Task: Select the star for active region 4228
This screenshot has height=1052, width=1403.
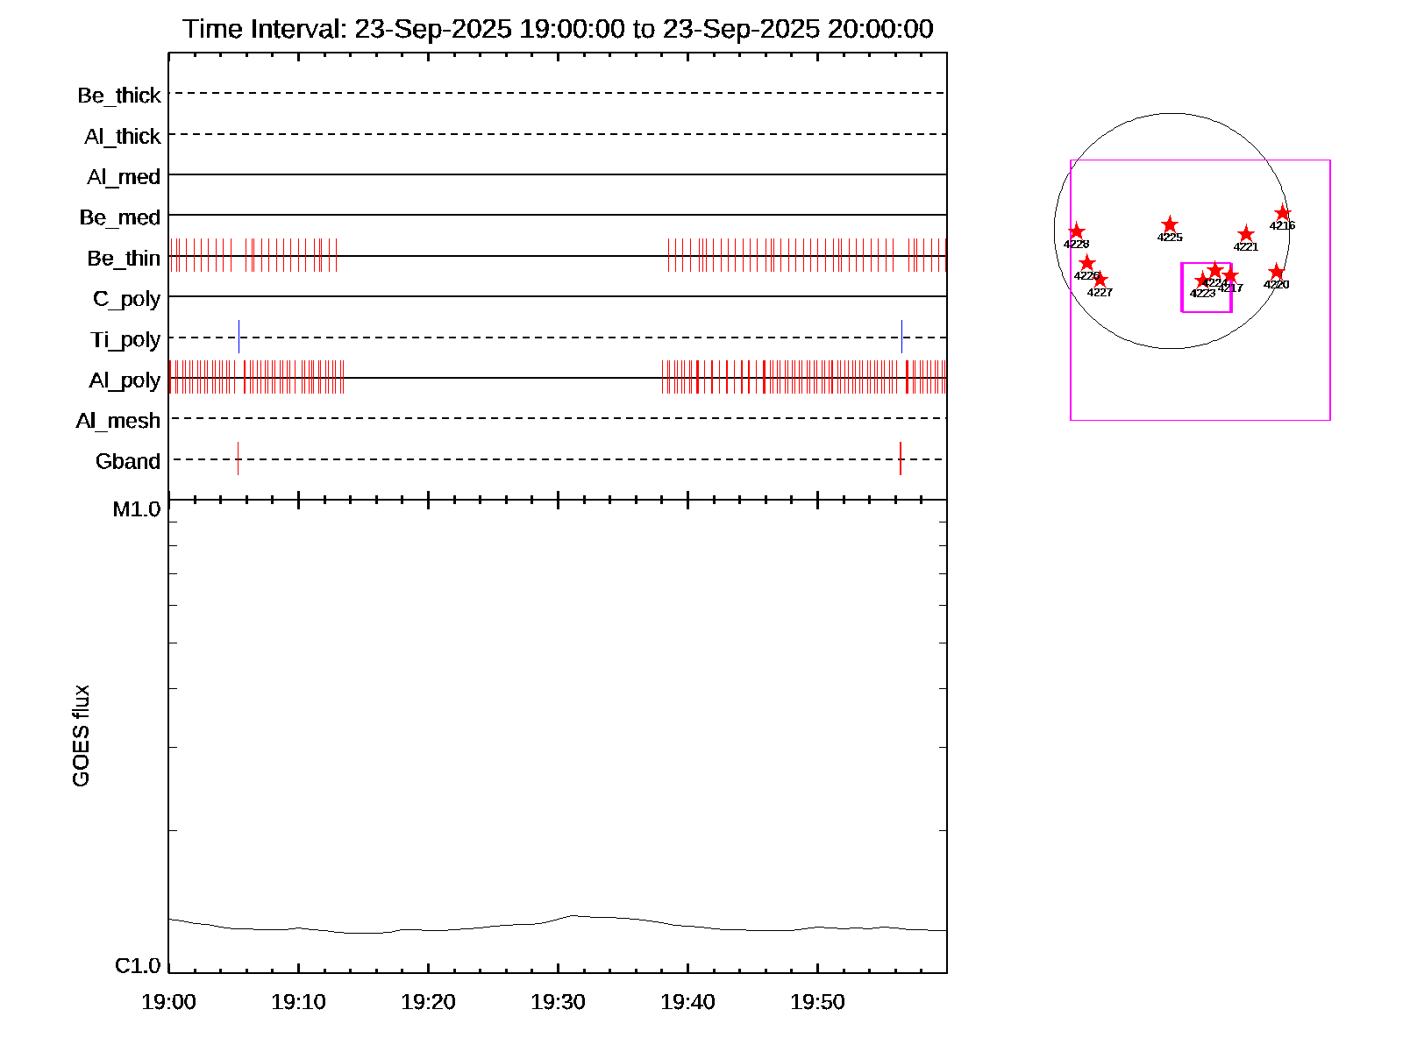Action: point(1076,232)
